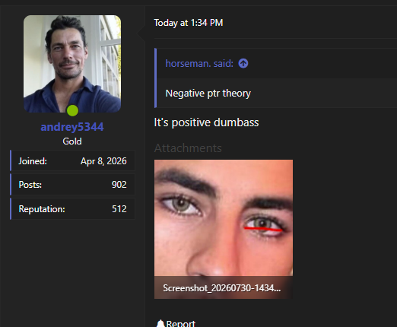The image size is (397, 327).
Task: Click the 'Reputation:' label
Action: coord(42,209)
